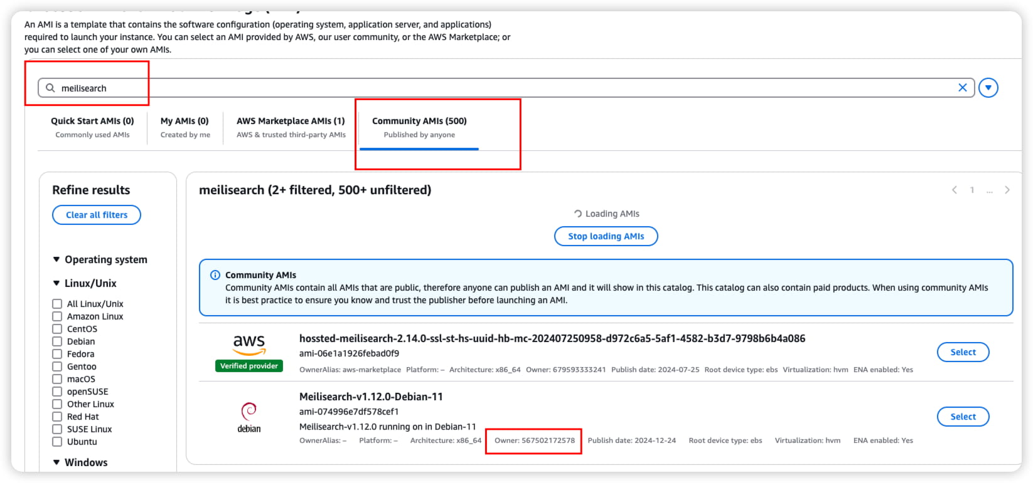
Task: Click the Meilisearch-v1.12.0-Debian-11 title
Action: click(371, 397)
